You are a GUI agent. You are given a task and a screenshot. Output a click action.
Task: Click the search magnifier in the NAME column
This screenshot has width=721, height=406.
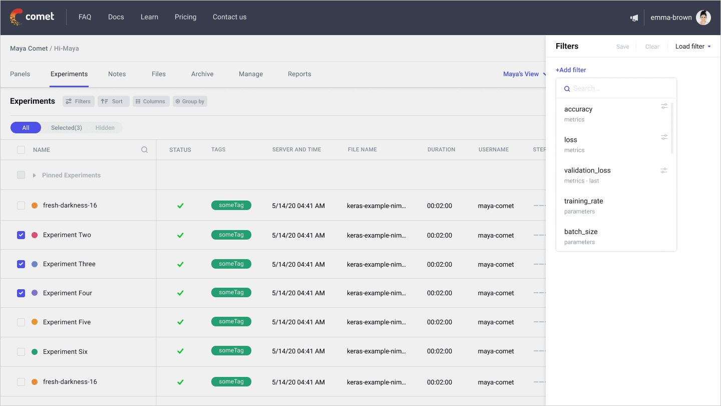144,149
